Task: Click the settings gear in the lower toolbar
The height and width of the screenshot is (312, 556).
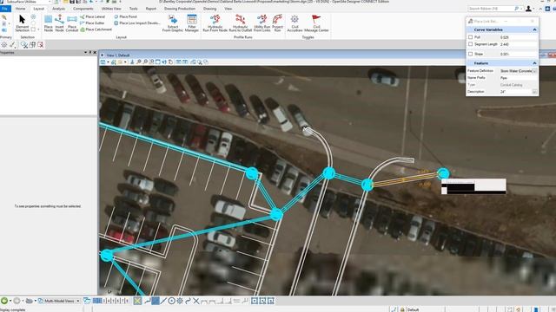Action: [180, 301]
